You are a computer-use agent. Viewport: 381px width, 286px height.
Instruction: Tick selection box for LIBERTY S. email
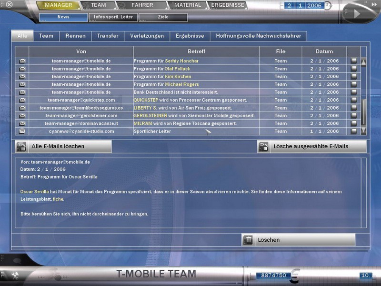tap(354, 108)
